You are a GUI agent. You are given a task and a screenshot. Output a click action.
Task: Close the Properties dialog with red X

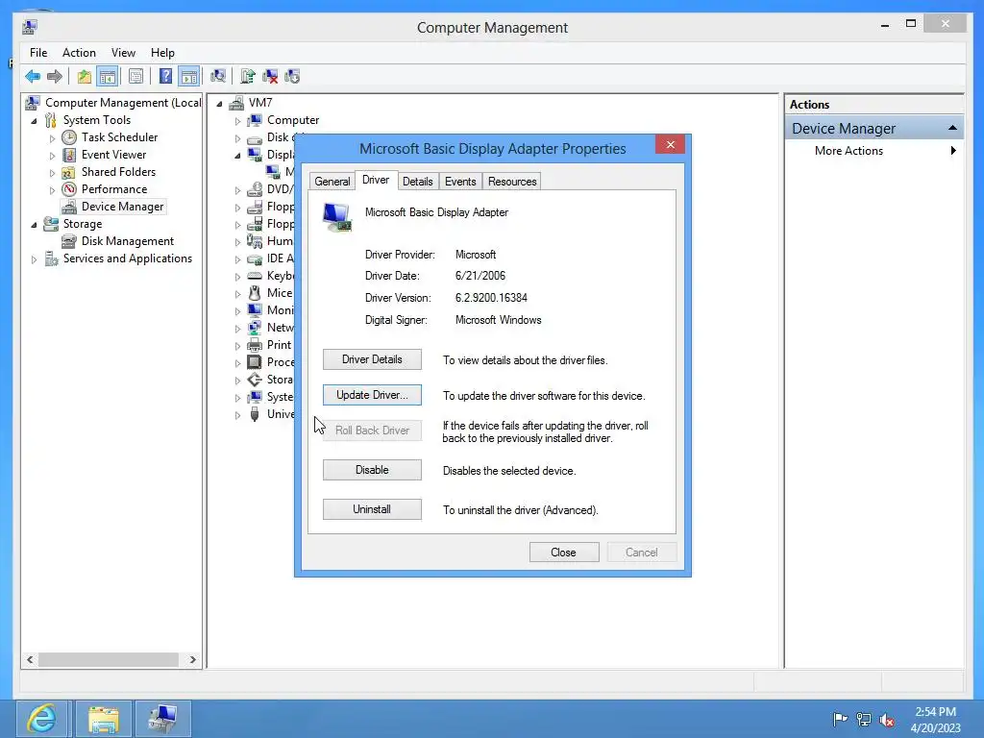tap(670, 145)
